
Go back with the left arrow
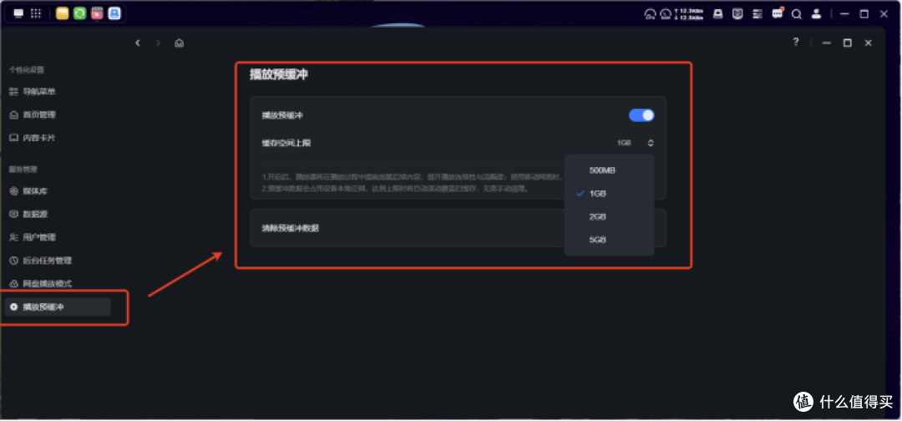coord(138,43)
